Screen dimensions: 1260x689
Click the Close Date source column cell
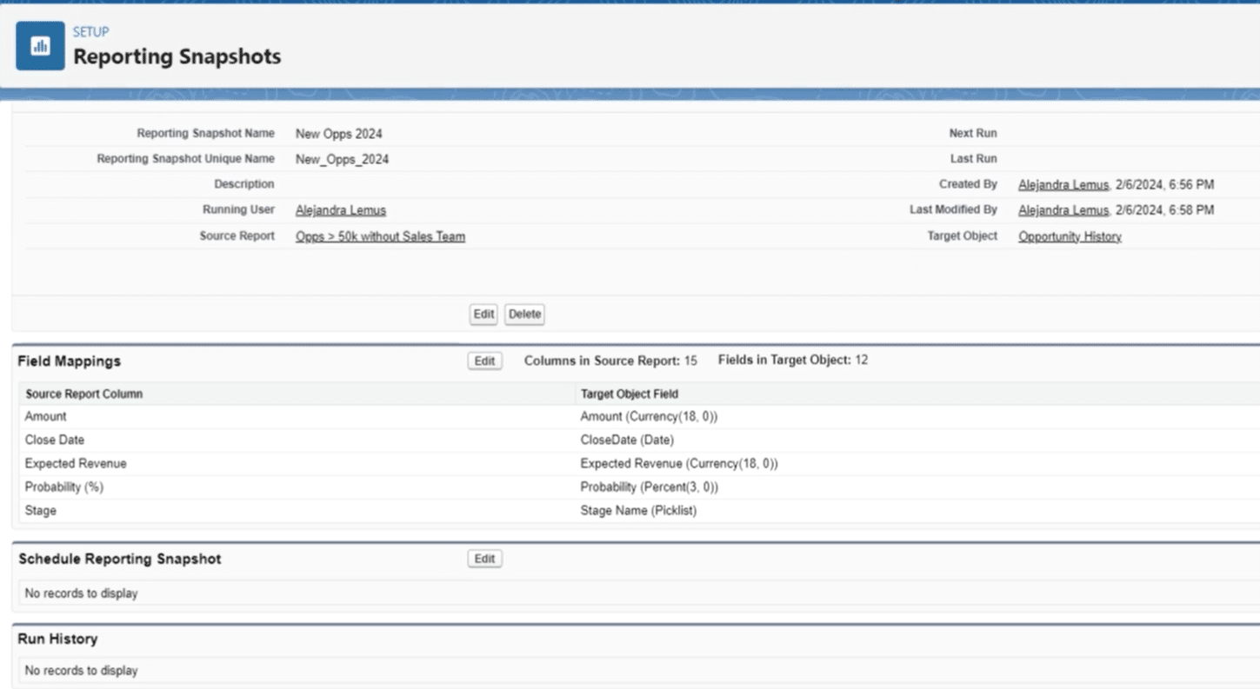[x=55, y=440]
